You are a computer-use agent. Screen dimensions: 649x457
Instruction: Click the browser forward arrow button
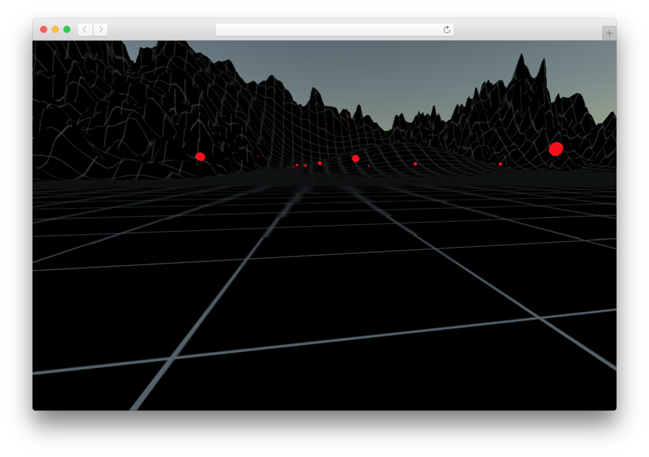click(101, 30)
